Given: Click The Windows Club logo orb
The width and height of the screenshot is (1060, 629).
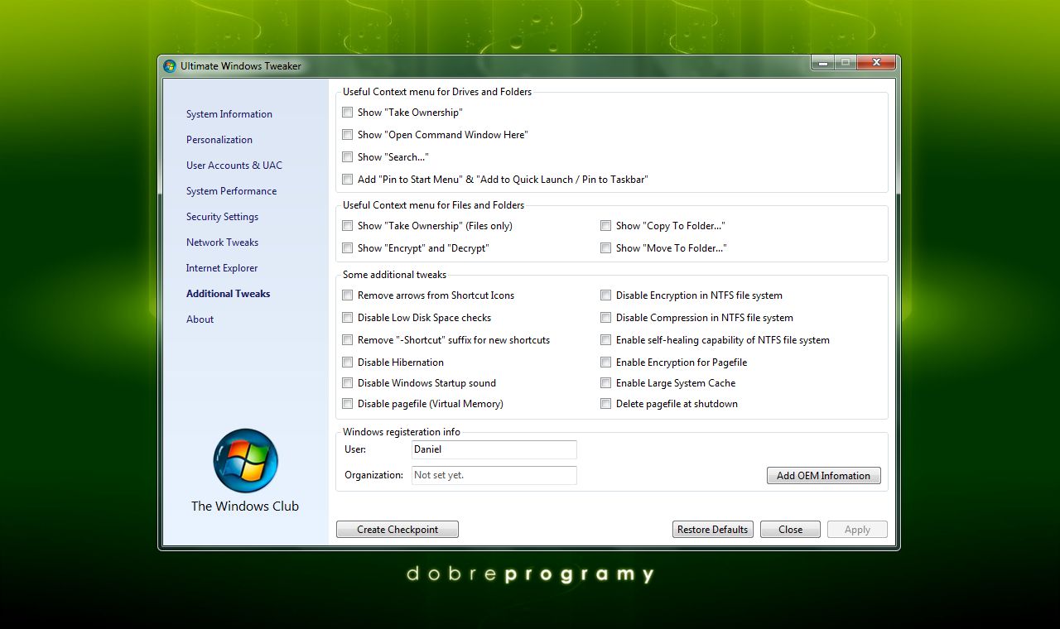Looking at the screenshot, I should pos(245,461).
